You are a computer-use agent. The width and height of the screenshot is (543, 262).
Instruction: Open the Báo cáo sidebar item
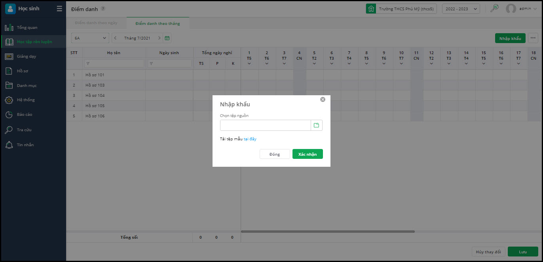point(24,115)
